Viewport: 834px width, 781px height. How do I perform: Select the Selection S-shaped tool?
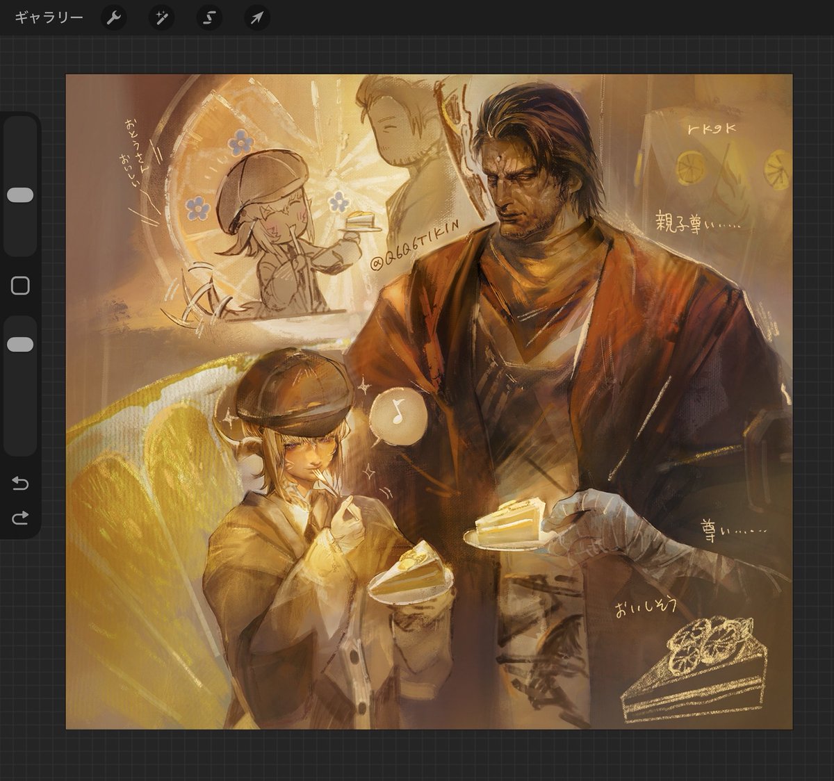[208, 18]
